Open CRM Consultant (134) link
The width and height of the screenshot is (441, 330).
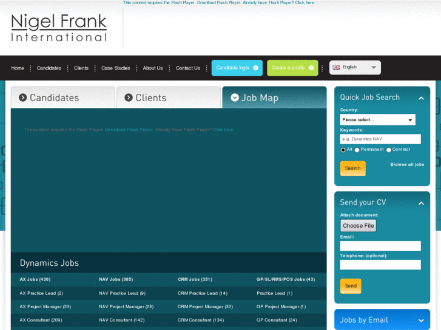coord(201,320)
